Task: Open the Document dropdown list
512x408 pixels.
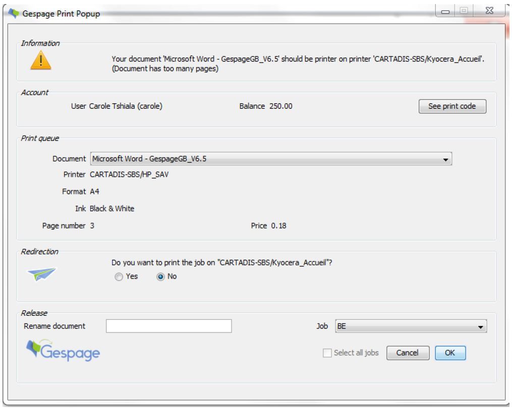Action: pos(271,159)
